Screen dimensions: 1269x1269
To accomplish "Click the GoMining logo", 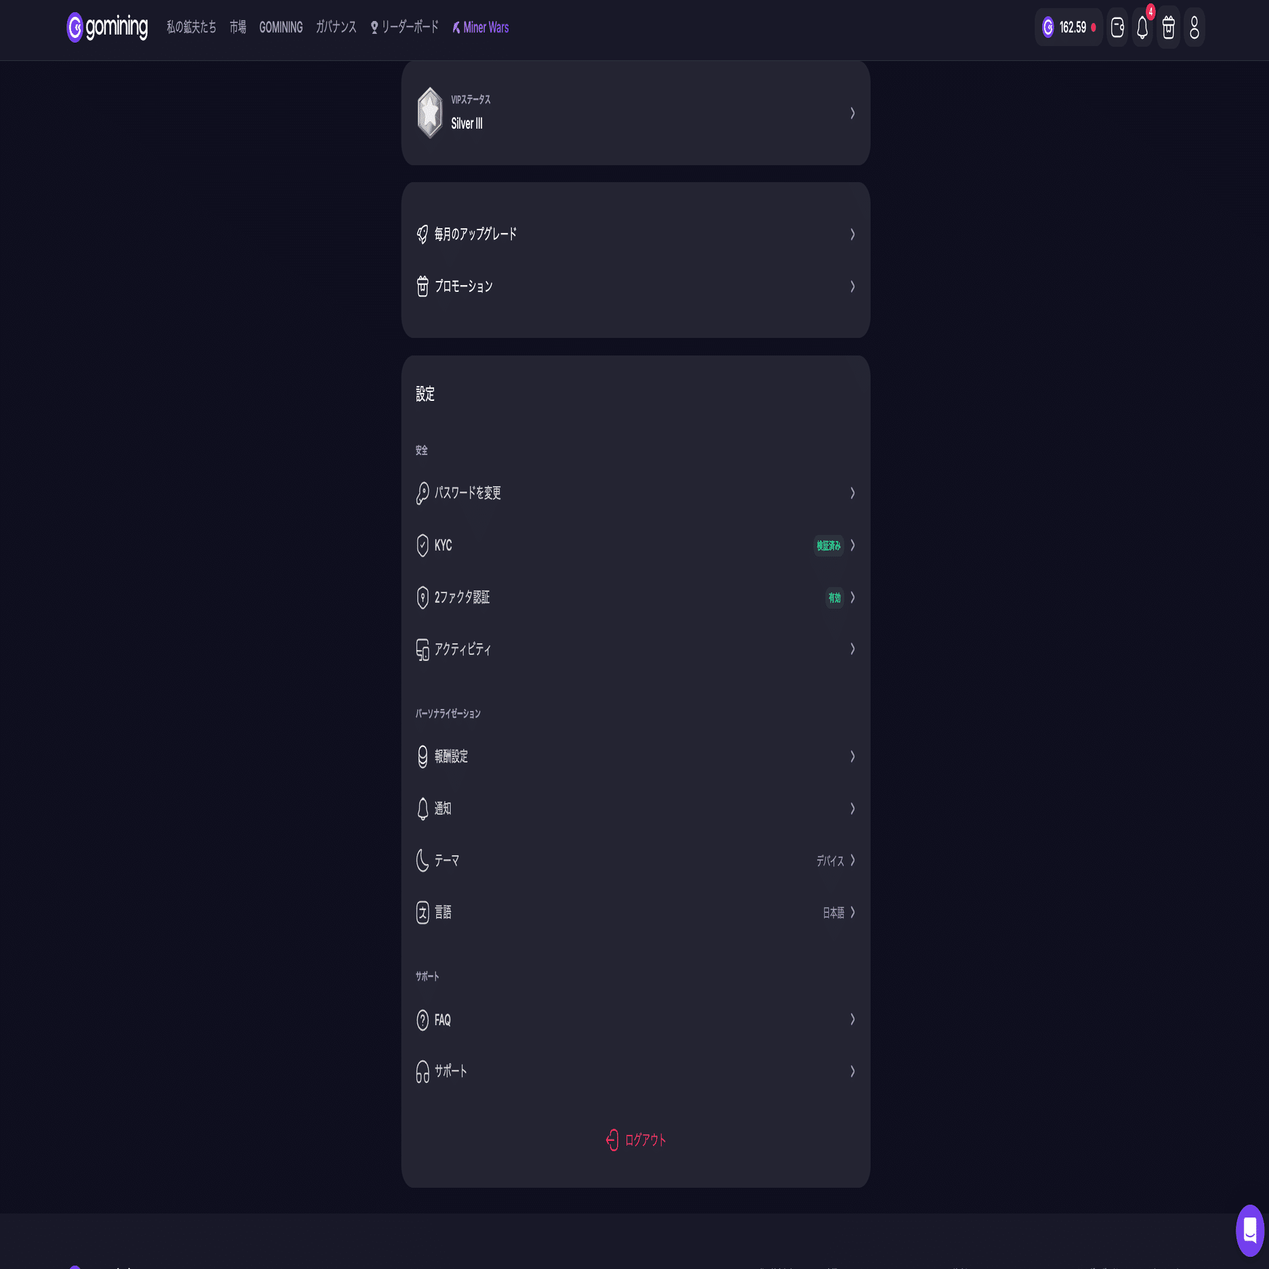I will pyautogui.click(x=107, y=27).
